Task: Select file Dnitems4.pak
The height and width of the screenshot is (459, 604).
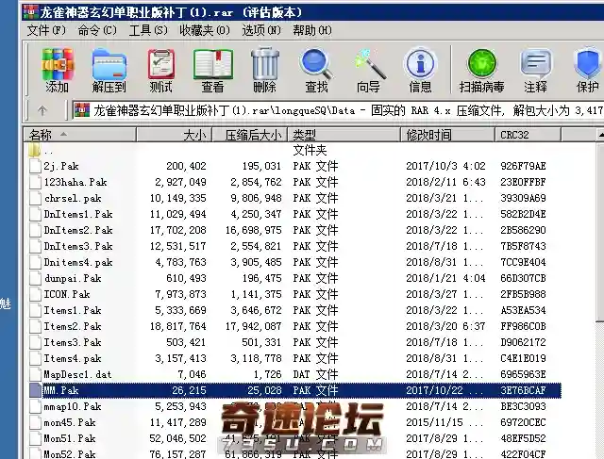Action: point(78,262)
